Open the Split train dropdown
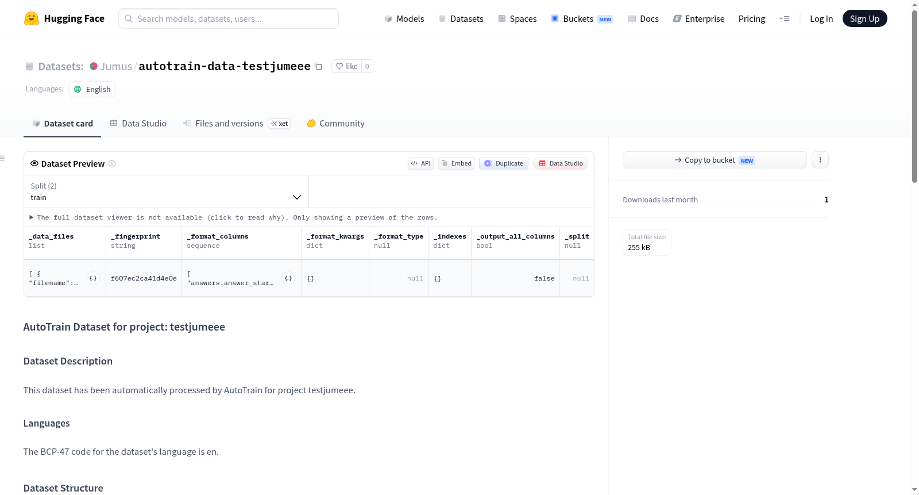This screenshot has width=919, height=495. point(166,191)
